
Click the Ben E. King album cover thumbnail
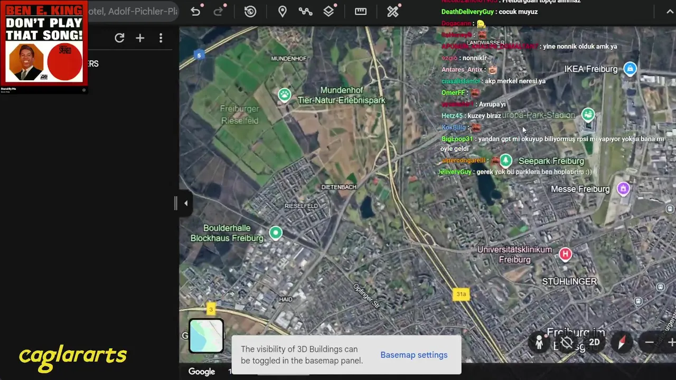tap(44, 43)
